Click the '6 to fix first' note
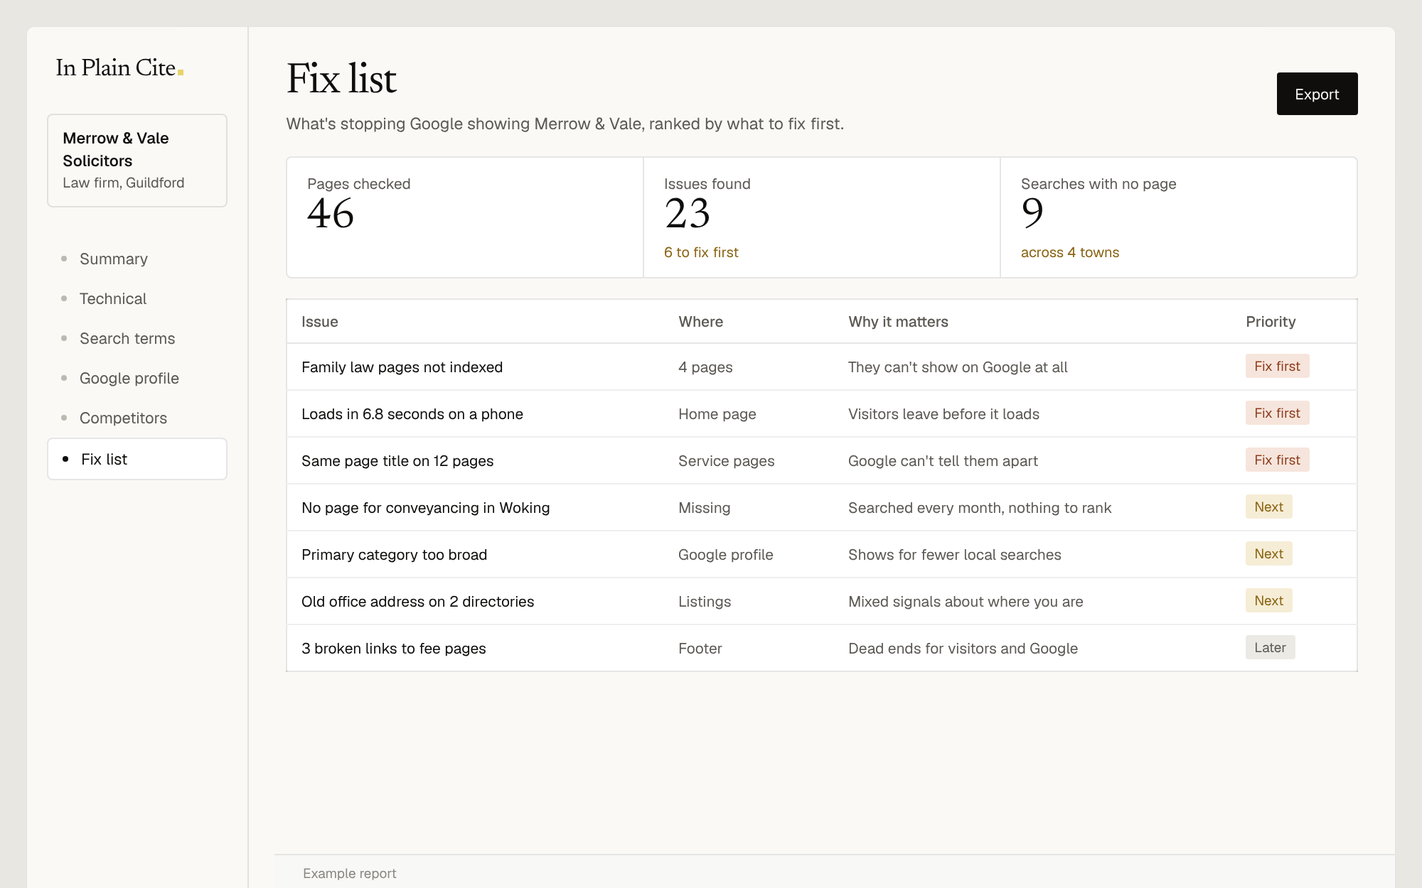 [x=701, y=252]
